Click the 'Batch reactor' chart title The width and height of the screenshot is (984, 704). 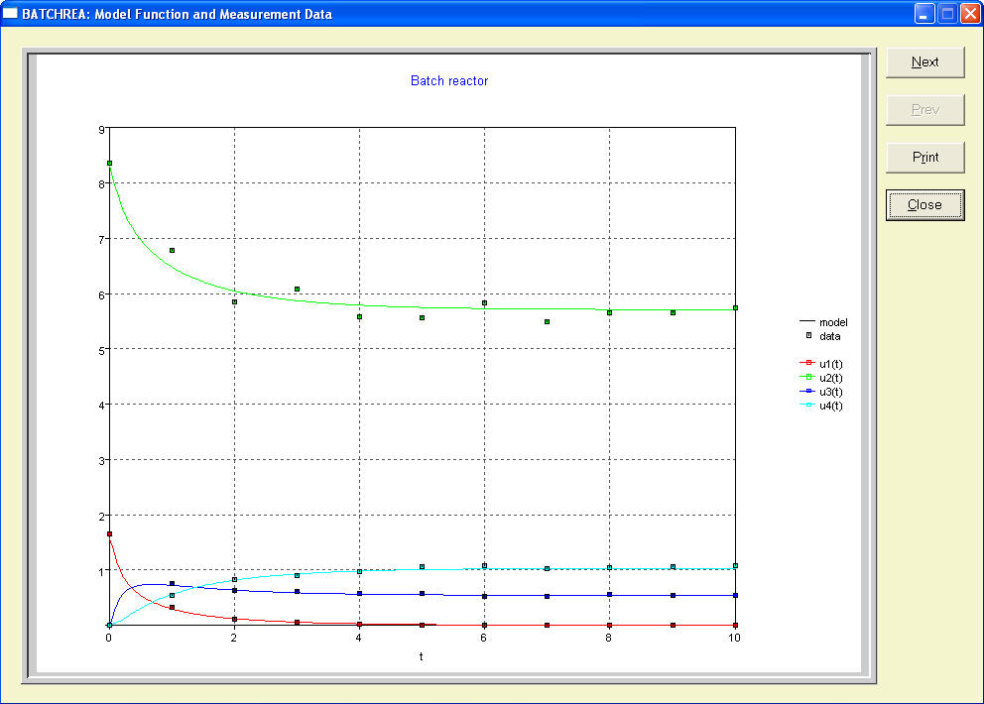449,81
